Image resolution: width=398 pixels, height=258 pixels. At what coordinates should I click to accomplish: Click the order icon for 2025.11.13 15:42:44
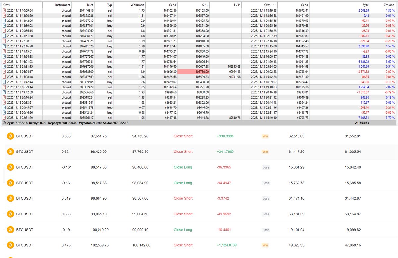(x=4, y=82)
